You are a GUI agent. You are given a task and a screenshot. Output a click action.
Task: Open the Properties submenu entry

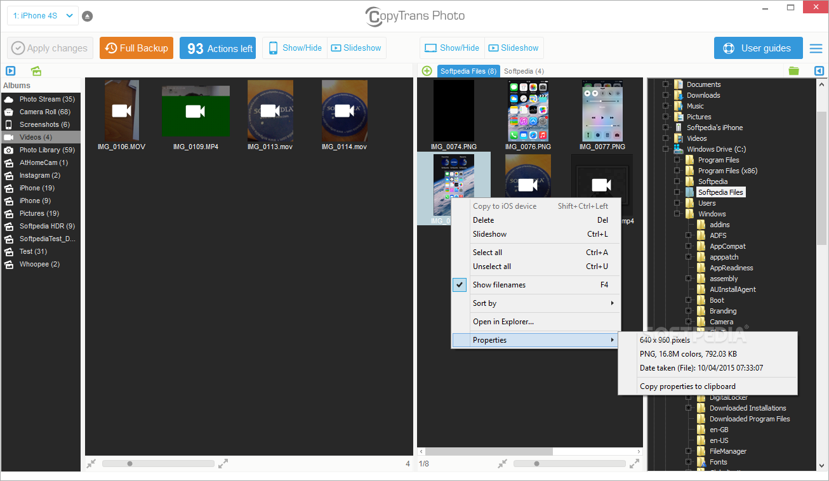[535, 340]
